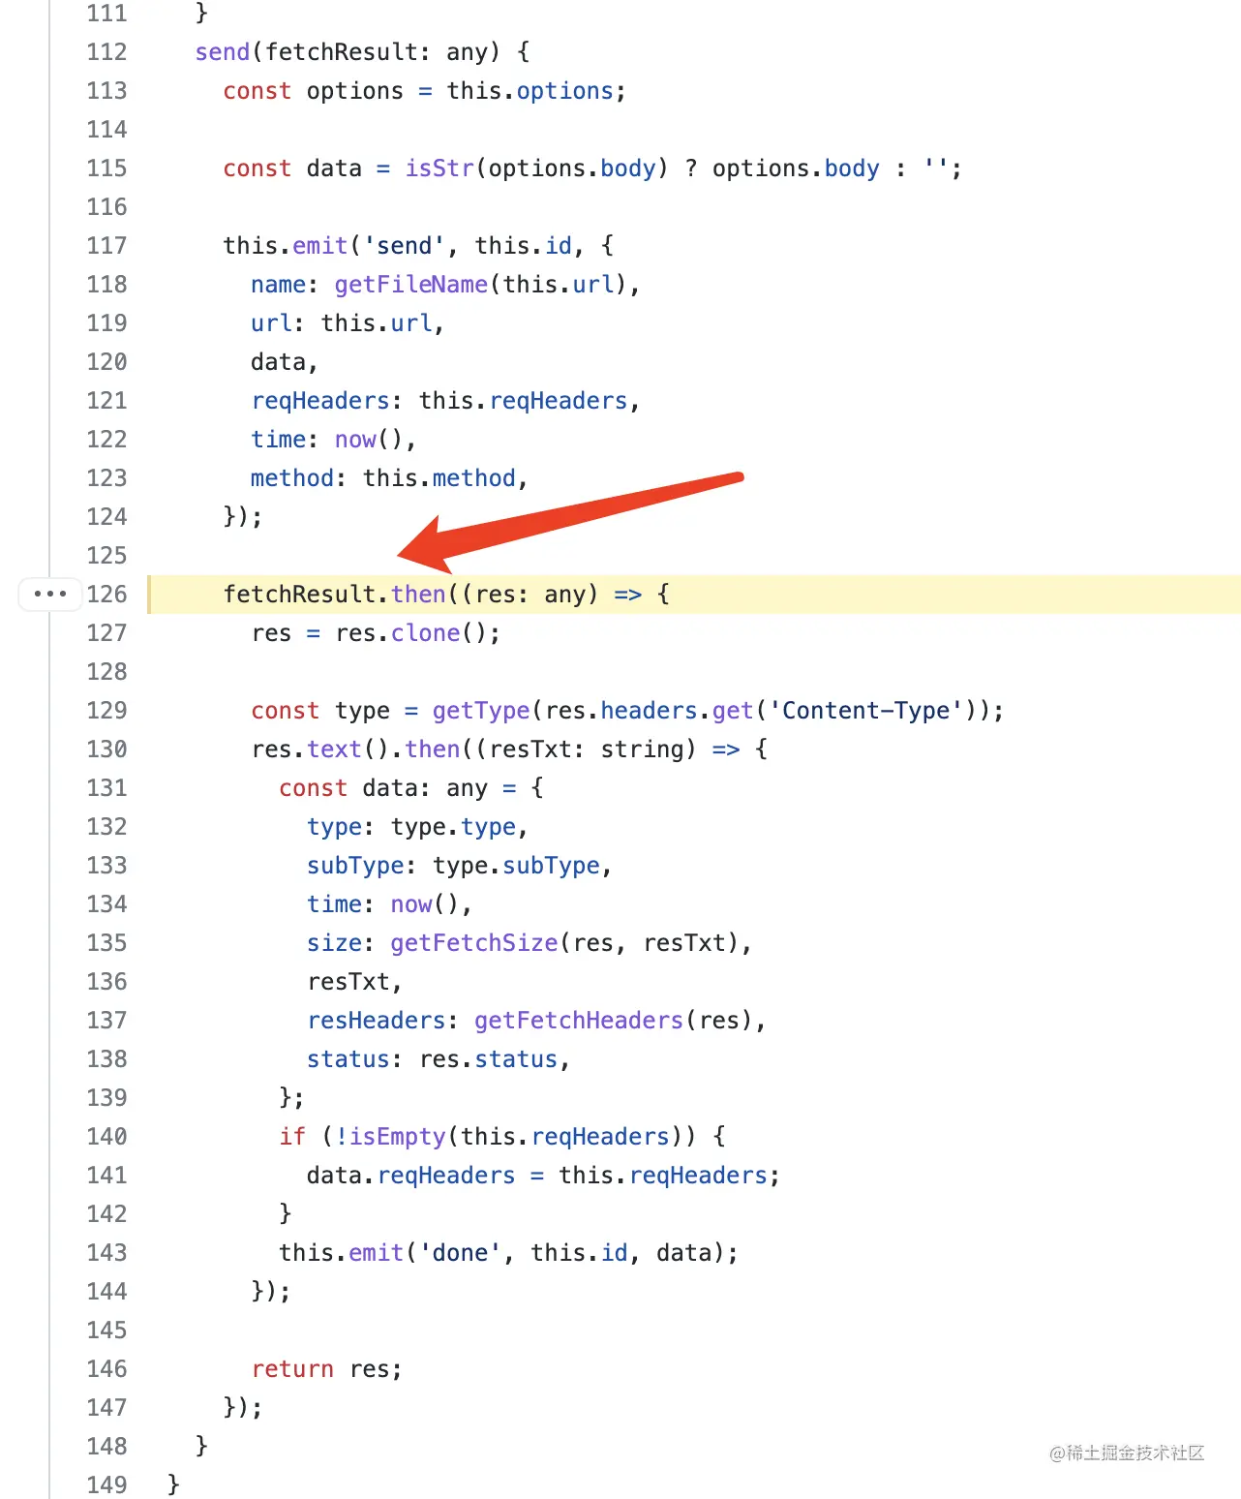Select line number 149
Image resolution: width=1241 pixels, height=1499 pixels.
point(106,1484)
